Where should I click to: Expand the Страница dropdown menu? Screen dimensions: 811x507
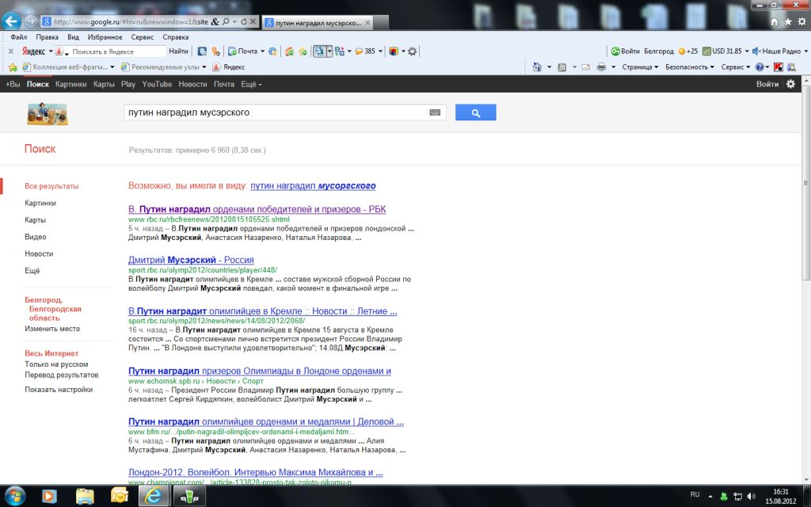(641, 67)
